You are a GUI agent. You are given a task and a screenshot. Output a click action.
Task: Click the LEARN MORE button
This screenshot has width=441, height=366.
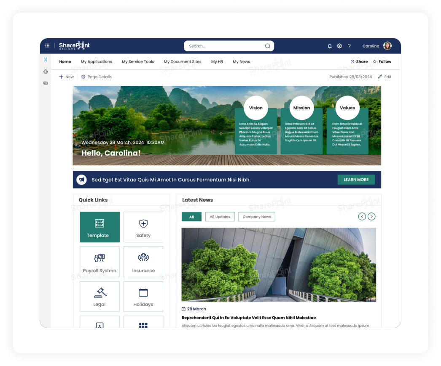[356, 179]
